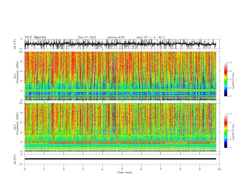Click the ch.2 spectrogram color bar
Screen dimensions: 247x190
tap(225, 131)
